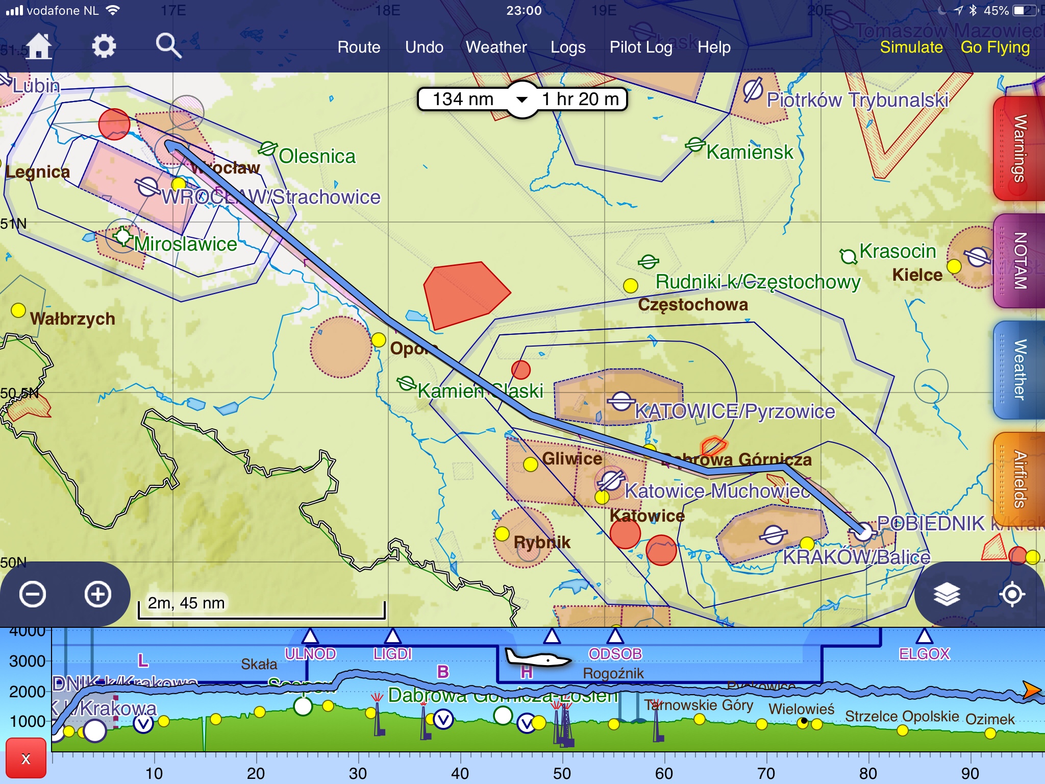The width and height of the screenshot is (1045, 784).
Task: Open the red Warnings side tab
Action: (1019, 149)
